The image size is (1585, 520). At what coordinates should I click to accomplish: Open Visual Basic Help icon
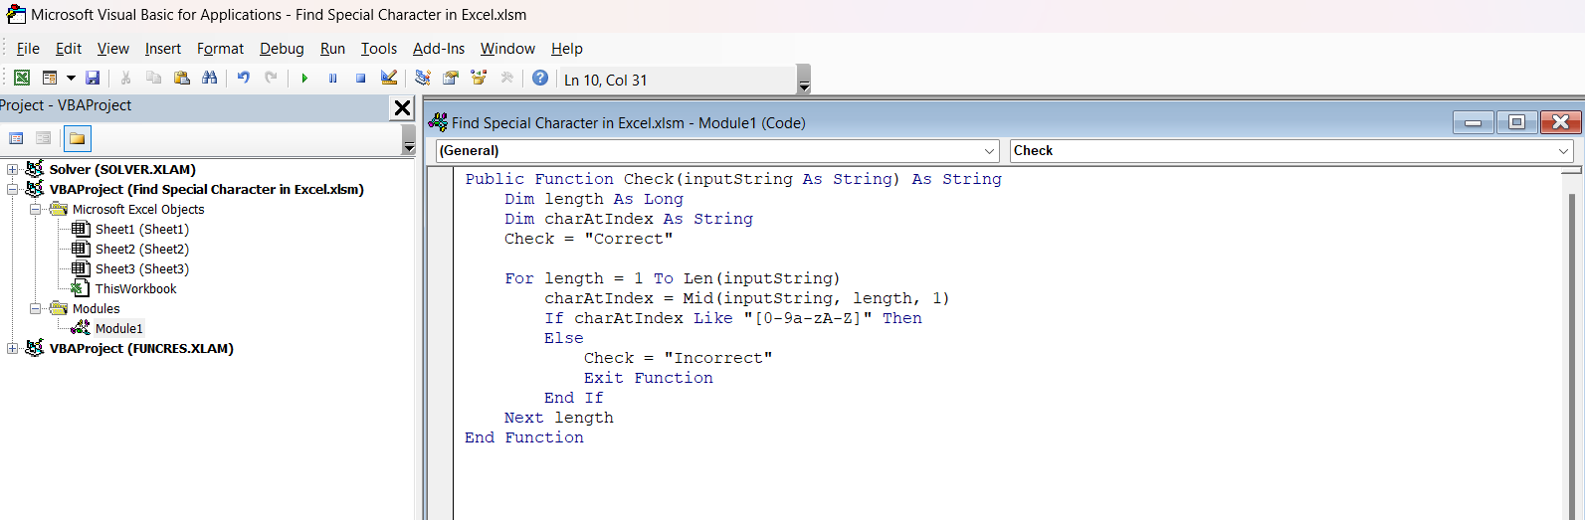pyautogui.click(x=540, y=78)
